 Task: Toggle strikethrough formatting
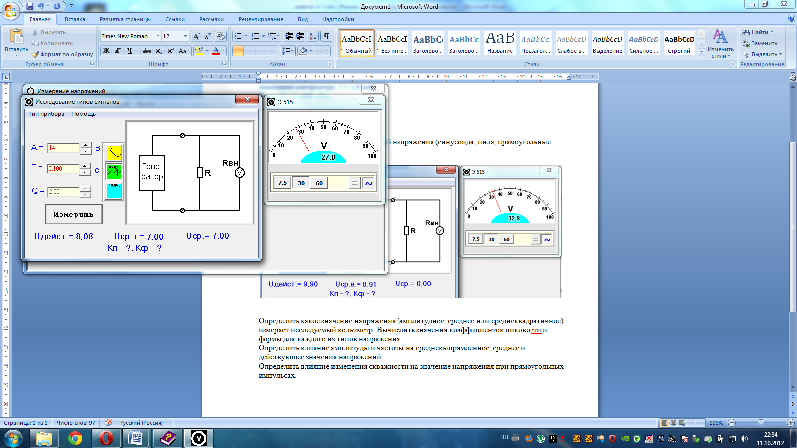tap(147, 51)
